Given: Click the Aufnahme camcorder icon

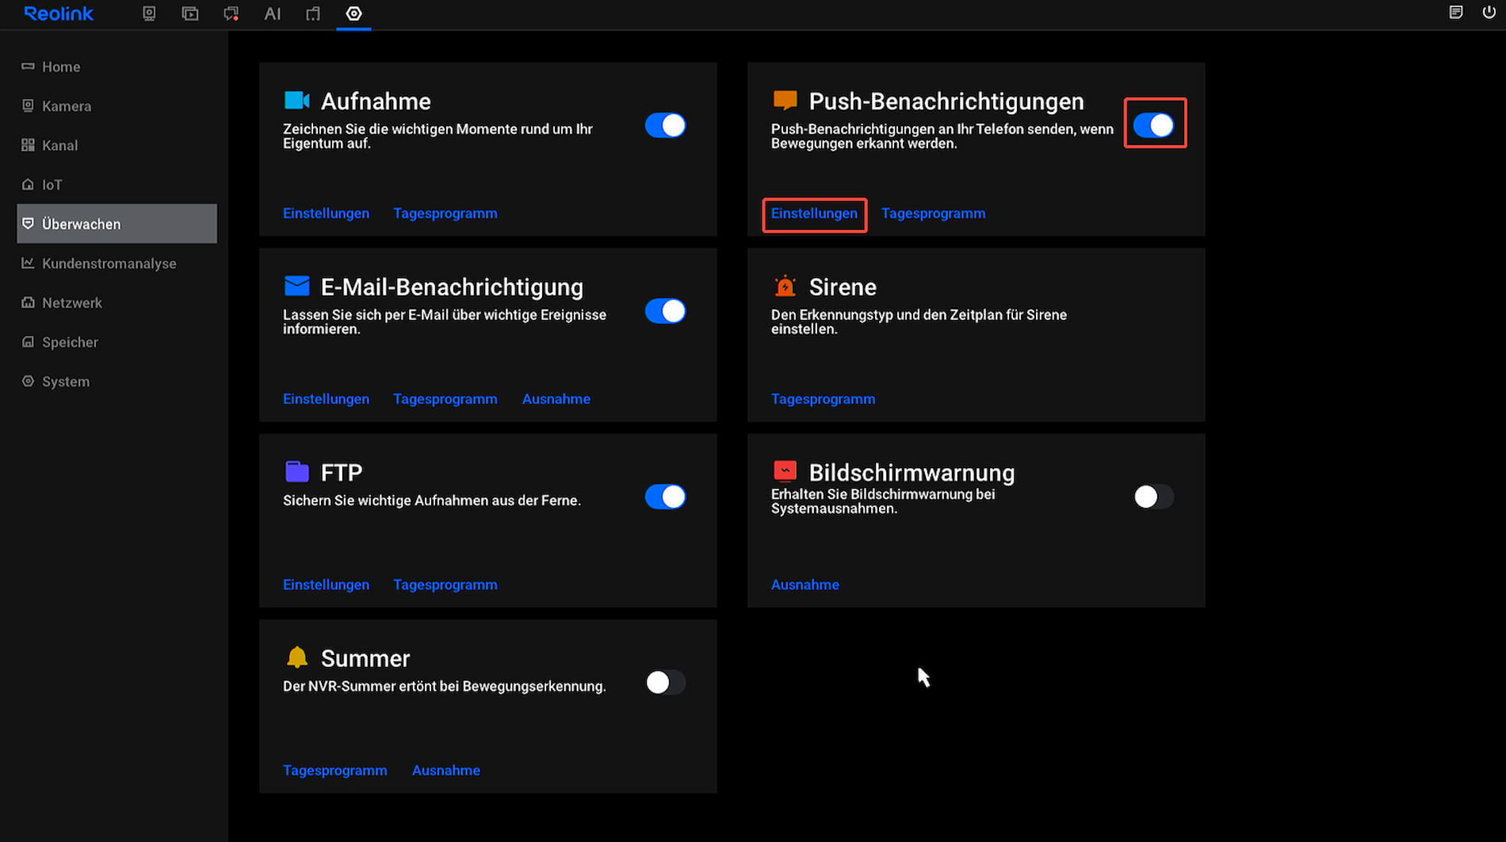Looking at the screenshot, I should point(296,101).
